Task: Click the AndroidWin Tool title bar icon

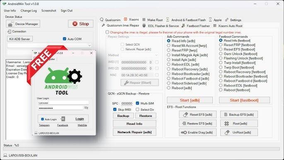Action: 4,4
